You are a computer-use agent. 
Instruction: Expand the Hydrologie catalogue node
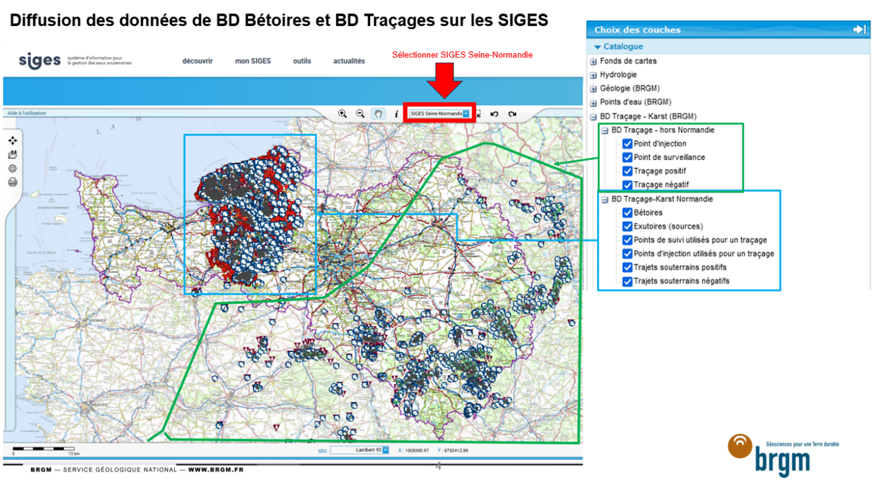(x=593, y=74)
